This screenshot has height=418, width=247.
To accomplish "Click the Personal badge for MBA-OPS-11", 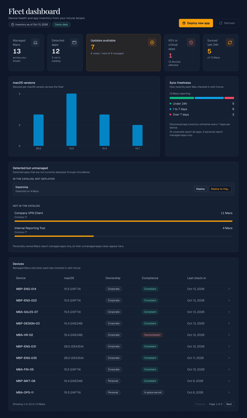I will (113, 392).
